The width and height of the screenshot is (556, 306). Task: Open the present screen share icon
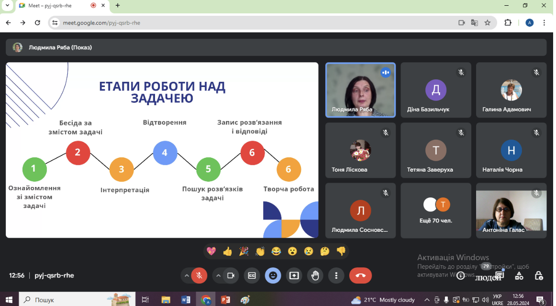click(294, 275)
